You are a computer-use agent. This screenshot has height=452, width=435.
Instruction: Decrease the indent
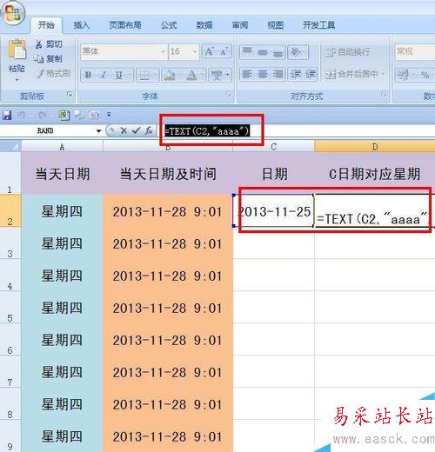coord(296,74)
